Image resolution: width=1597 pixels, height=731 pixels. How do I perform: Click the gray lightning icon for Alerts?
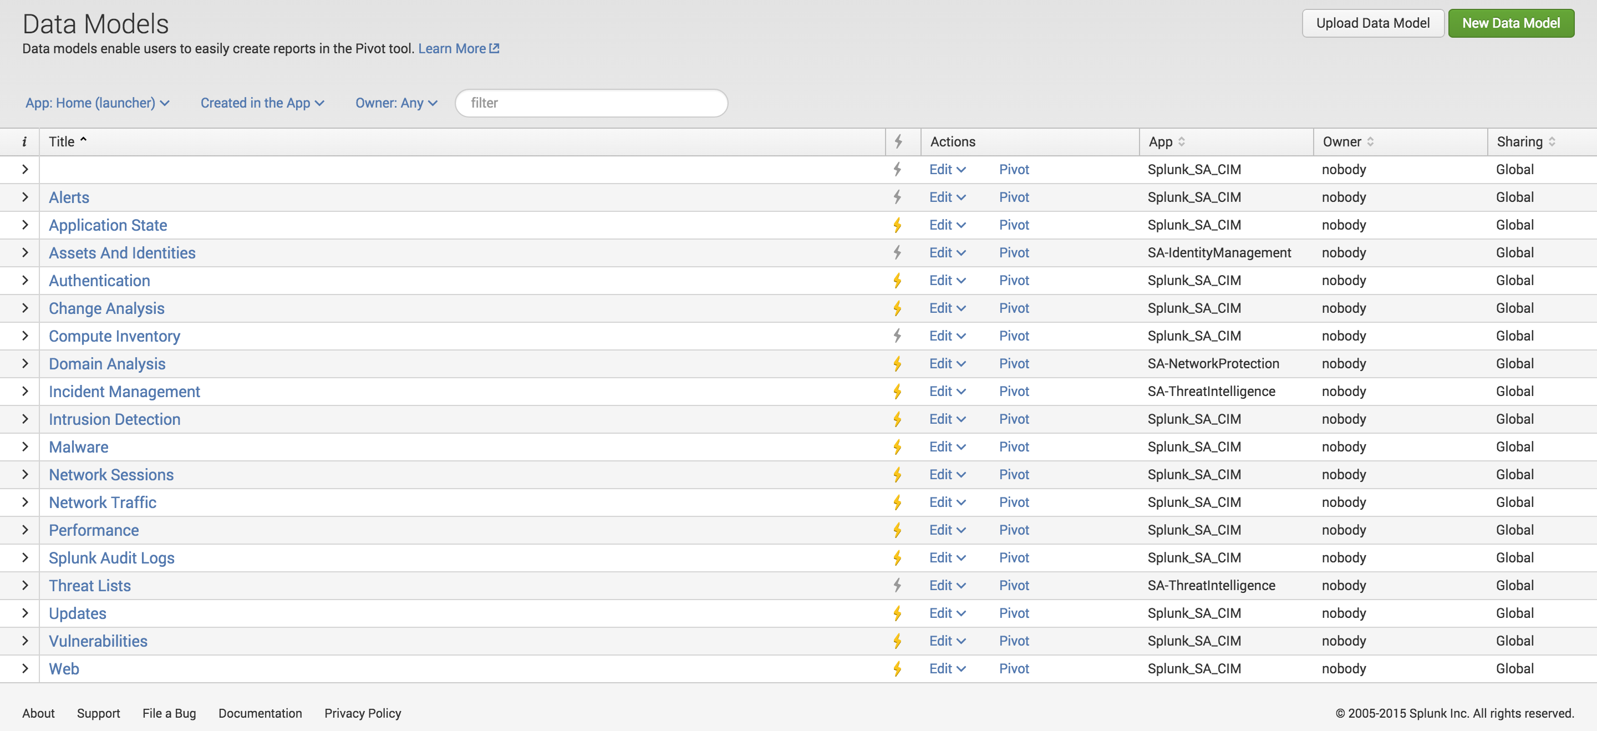click(897, 198)
